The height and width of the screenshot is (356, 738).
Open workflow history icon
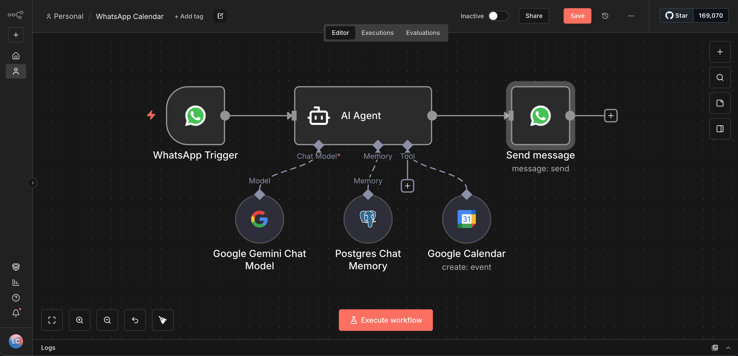(x=605, y=16)
